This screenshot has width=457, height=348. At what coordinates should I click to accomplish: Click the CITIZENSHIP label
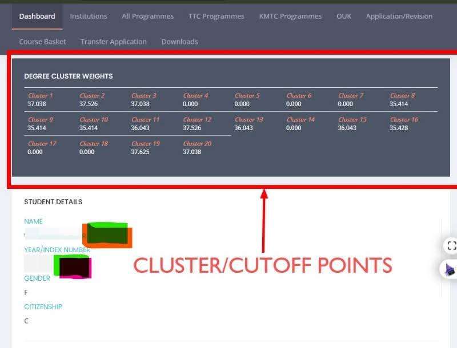click(43, 306)
